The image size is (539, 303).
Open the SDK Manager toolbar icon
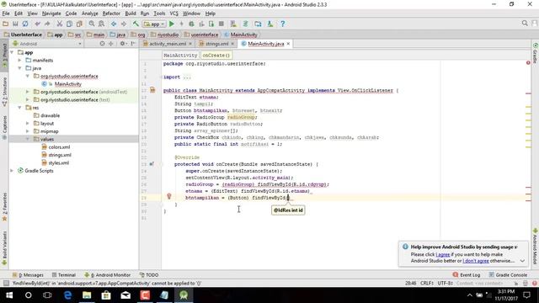pos(269,24)
